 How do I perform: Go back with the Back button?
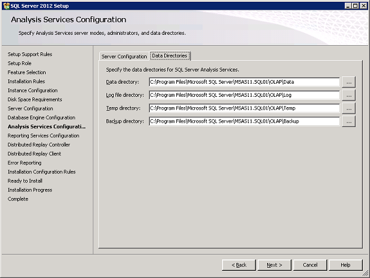[x=239, y=265]
